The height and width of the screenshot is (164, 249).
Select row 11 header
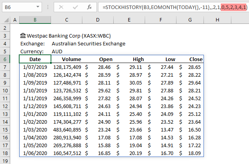pyautogui.click(x=5, y=98)
